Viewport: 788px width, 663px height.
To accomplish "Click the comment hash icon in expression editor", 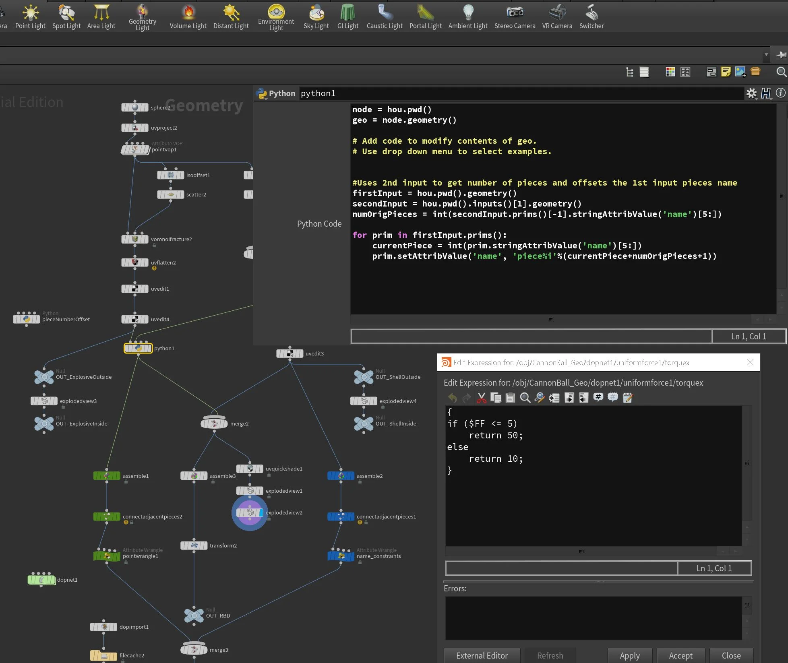I will (598, 398).
